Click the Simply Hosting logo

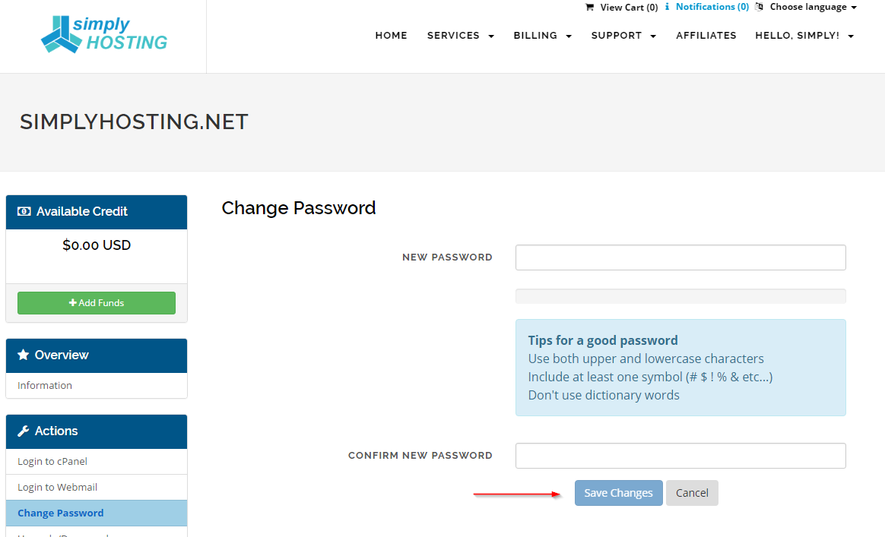tap(104, 34)
